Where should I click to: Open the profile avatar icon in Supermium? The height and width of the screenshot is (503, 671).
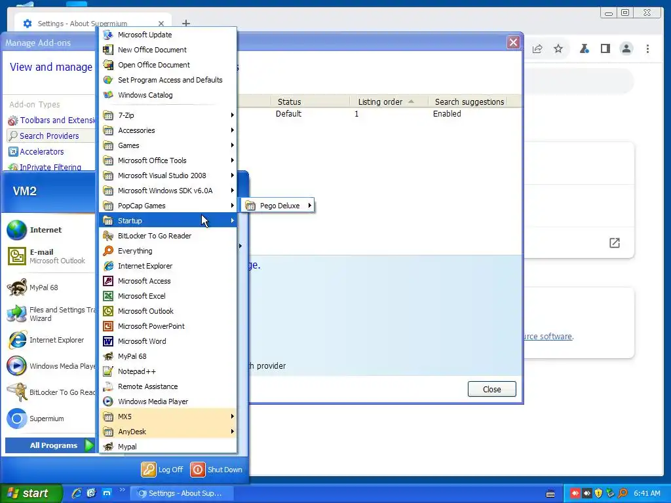pos(626,48)
